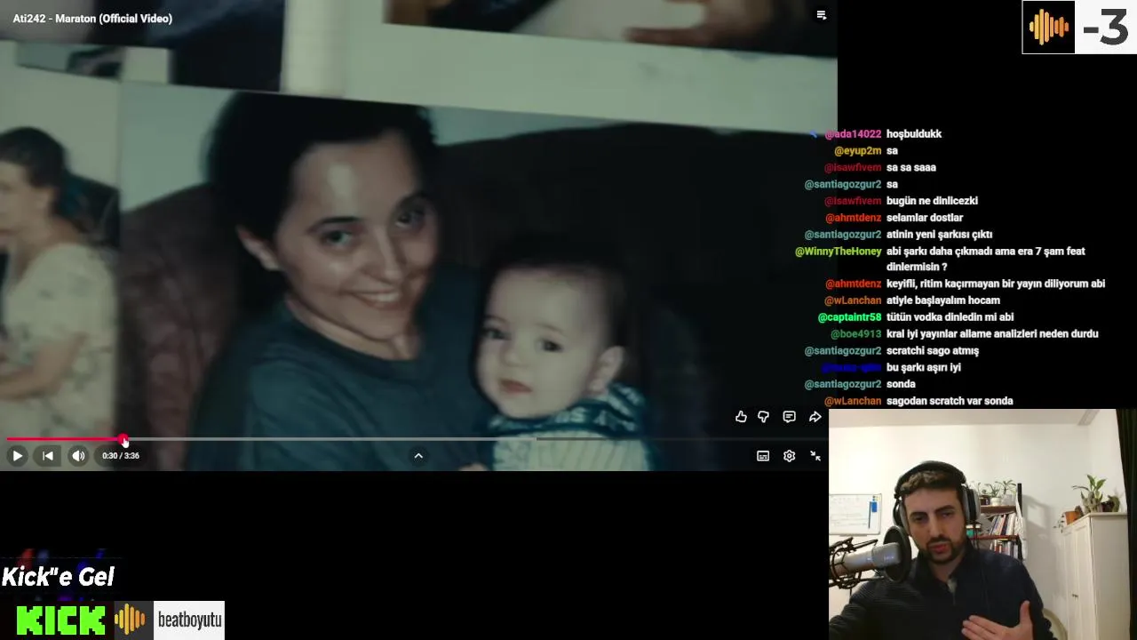Image resolution: width=1137 pixels, height=640 pixels.
Task: Click the chat message 'selamlar dostlar'
Action: [x=925, y=218]
